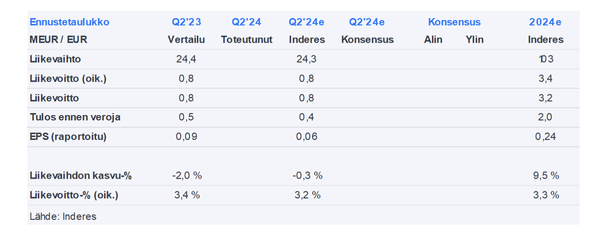Click the Tulos ennen veroja row label
The image size is (589, 235).
pos(75,117)
